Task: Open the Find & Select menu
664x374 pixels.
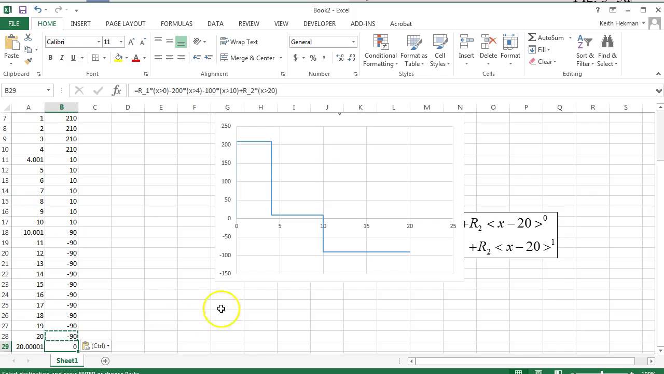Action: click(x=607, y=51)
